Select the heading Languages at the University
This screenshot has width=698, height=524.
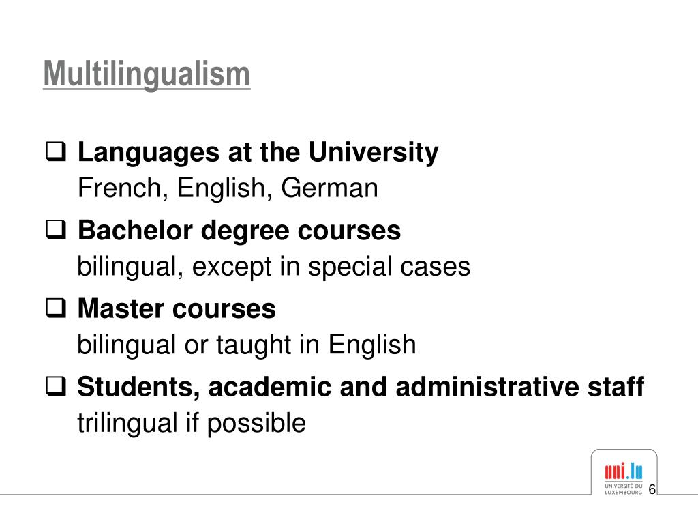(258, 152)
